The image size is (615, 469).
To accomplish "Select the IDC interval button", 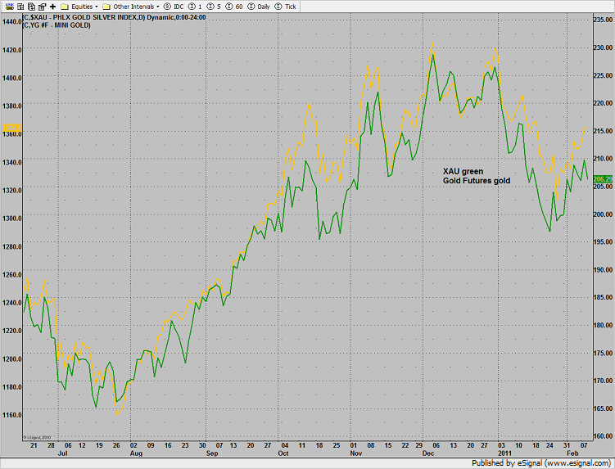I will point(174,6).
